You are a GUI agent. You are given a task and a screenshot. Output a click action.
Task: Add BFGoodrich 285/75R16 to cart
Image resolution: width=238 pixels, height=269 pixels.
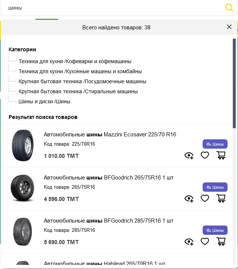(x=221, y=242)
